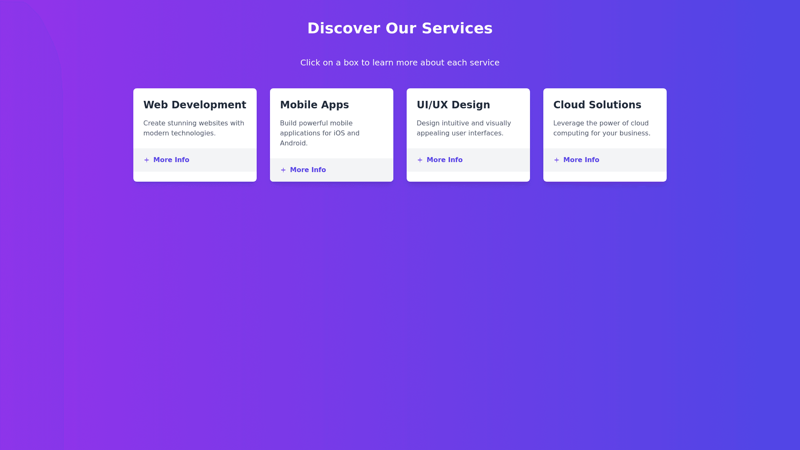Screen dimensions: 800x450
Task: Click the plus icon in Cloud Solutions card
Action: click(556, 160)
